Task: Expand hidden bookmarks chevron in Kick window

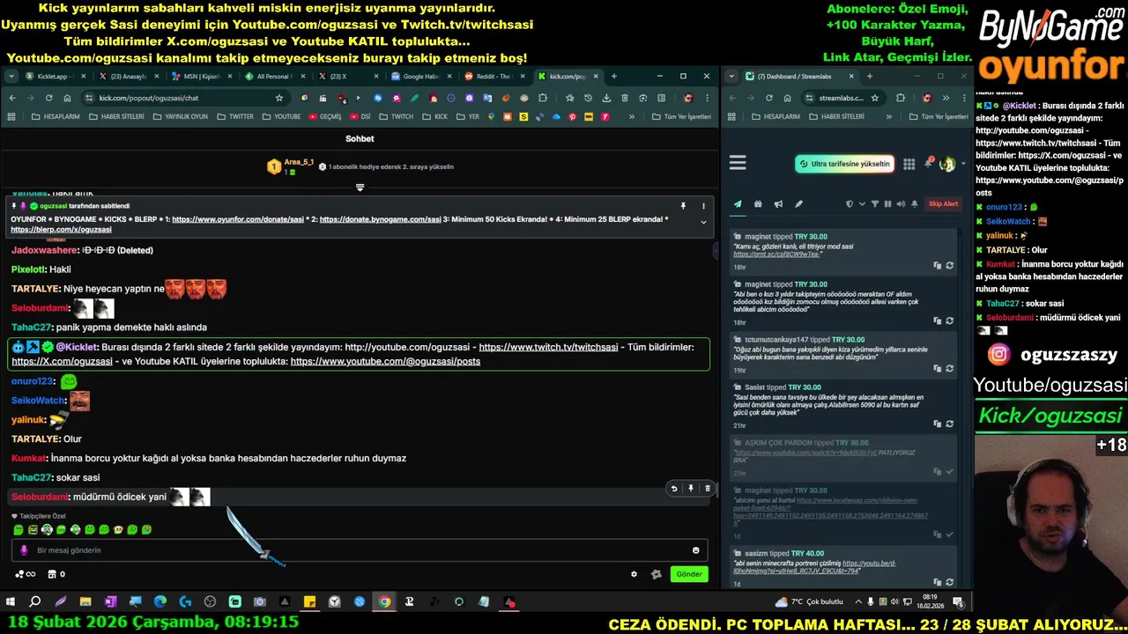Action: coord(631,116)
